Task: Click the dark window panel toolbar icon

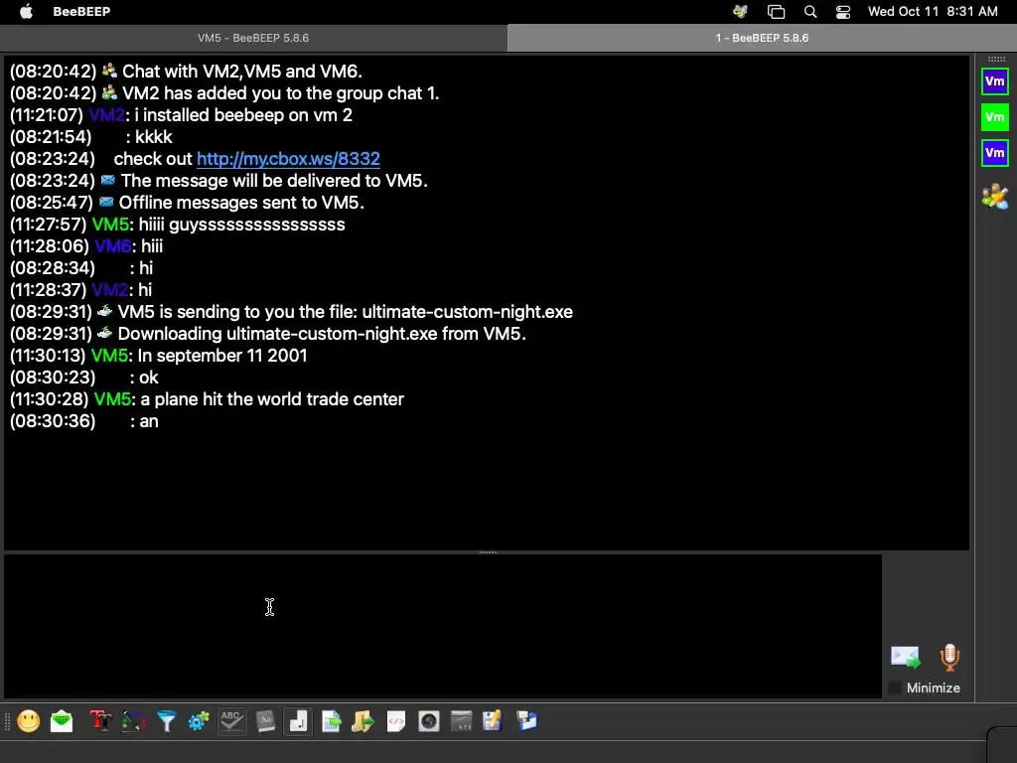Action: [x=461, y=721]
